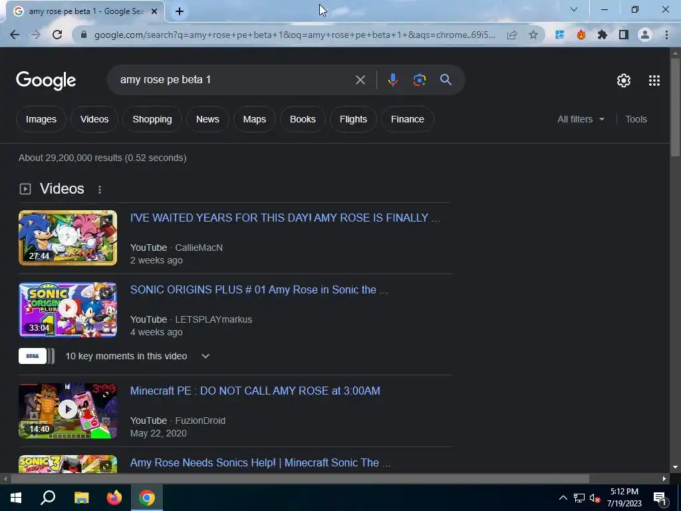Viewport: 681px width, 511px height.
Task: Play the 14:40 Minecraft PE thumbnail
Action: pos(68,411)
